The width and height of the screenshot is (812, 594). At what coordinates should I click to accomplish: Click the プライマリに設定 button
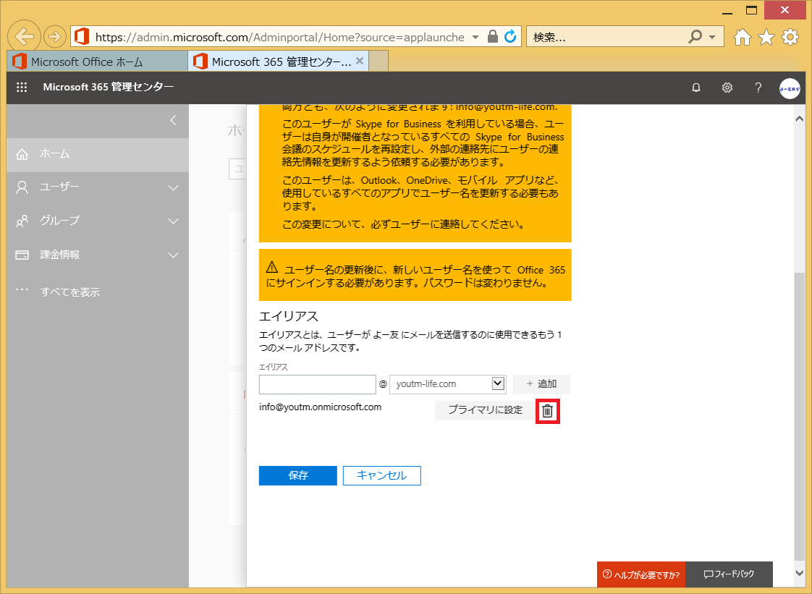click(485, 410)
